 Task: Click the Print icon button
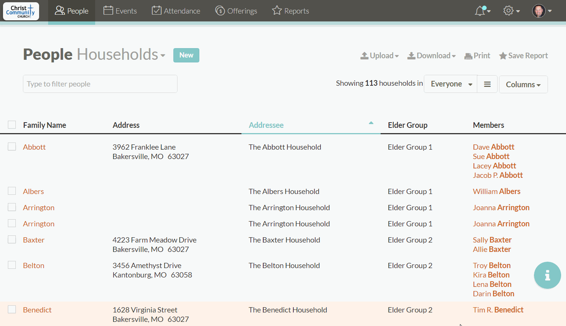click(x=477, y=56)
